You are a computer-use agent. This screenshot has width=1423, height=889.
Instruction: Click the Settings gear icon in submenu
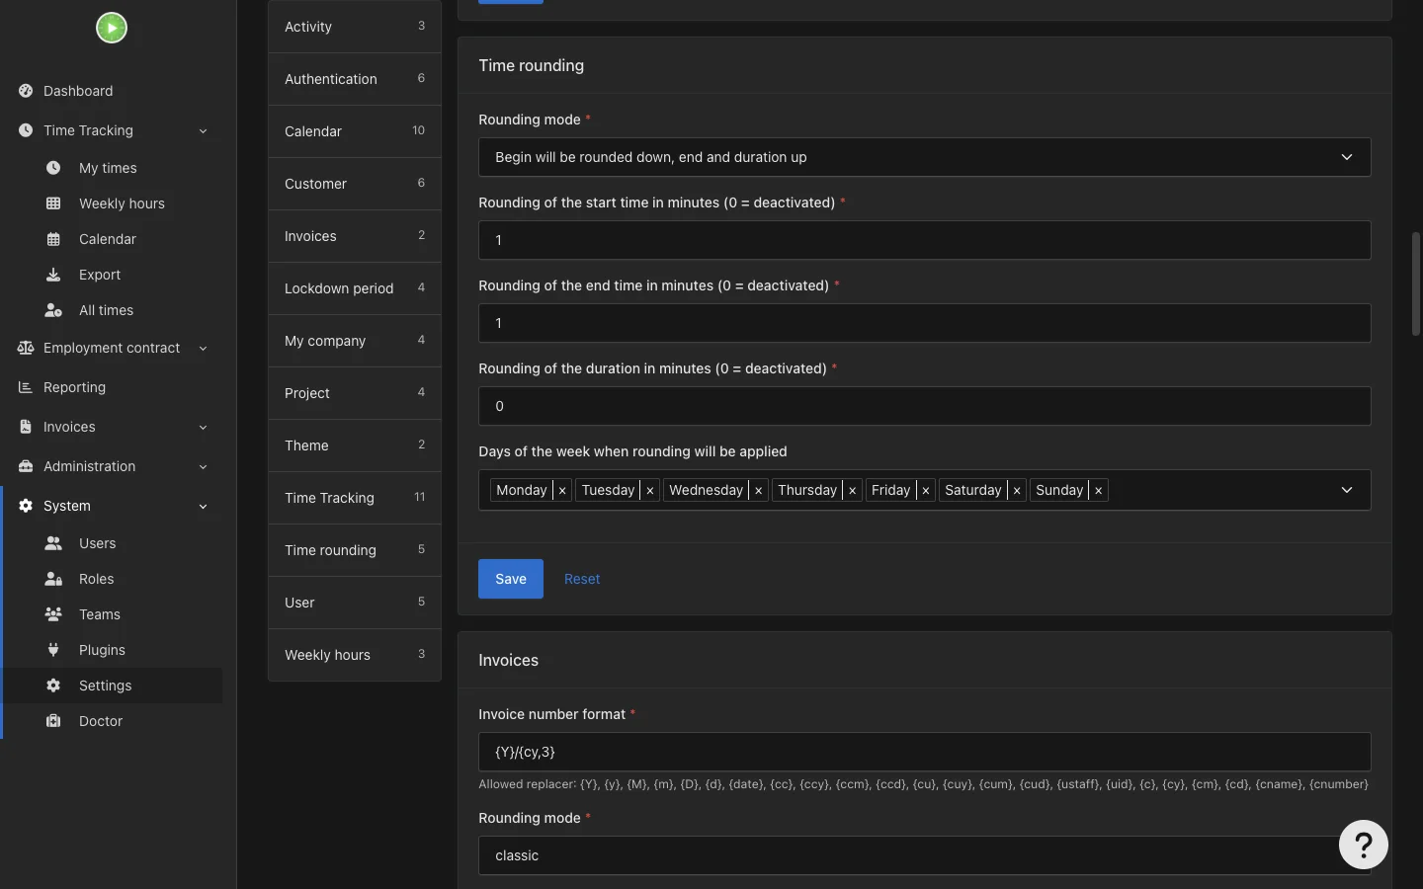click(53, 686)
